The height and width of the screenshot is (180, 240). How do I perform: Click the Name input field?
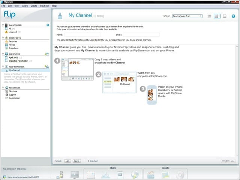[82, 34]
